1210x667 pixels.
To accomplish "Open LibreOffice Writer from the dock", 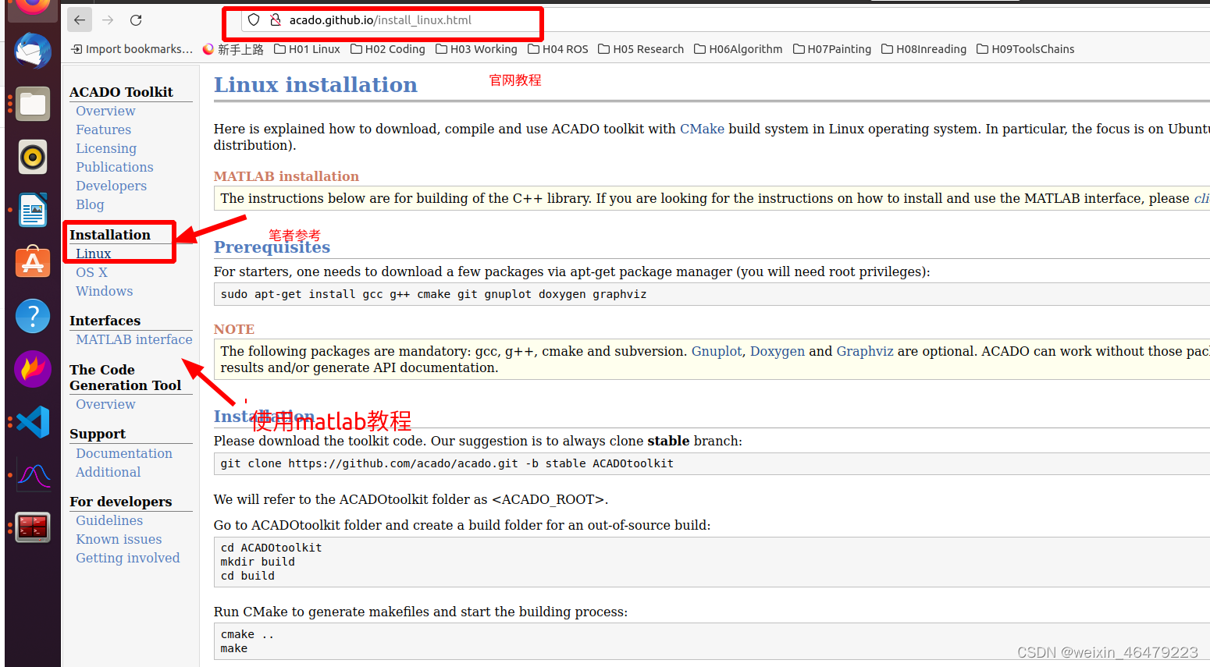I will (33, 210).
